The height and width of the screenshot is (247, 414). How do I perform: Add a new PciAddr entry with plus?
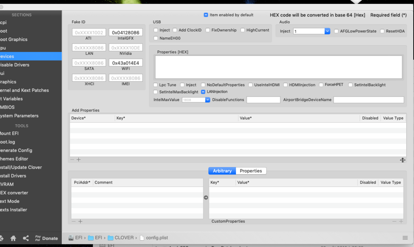tap(80, 221)
